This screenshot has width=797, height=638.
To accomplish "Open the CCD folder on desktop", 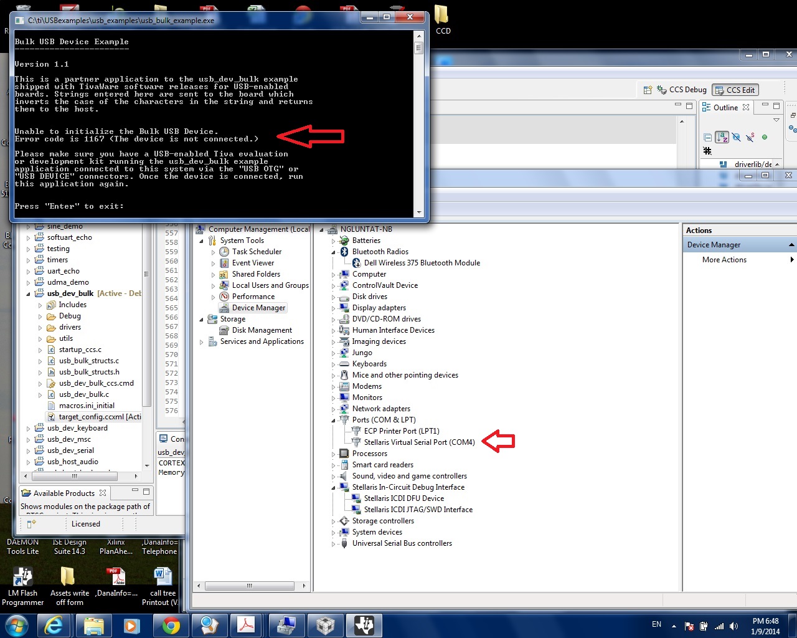I will click(442, 20).
